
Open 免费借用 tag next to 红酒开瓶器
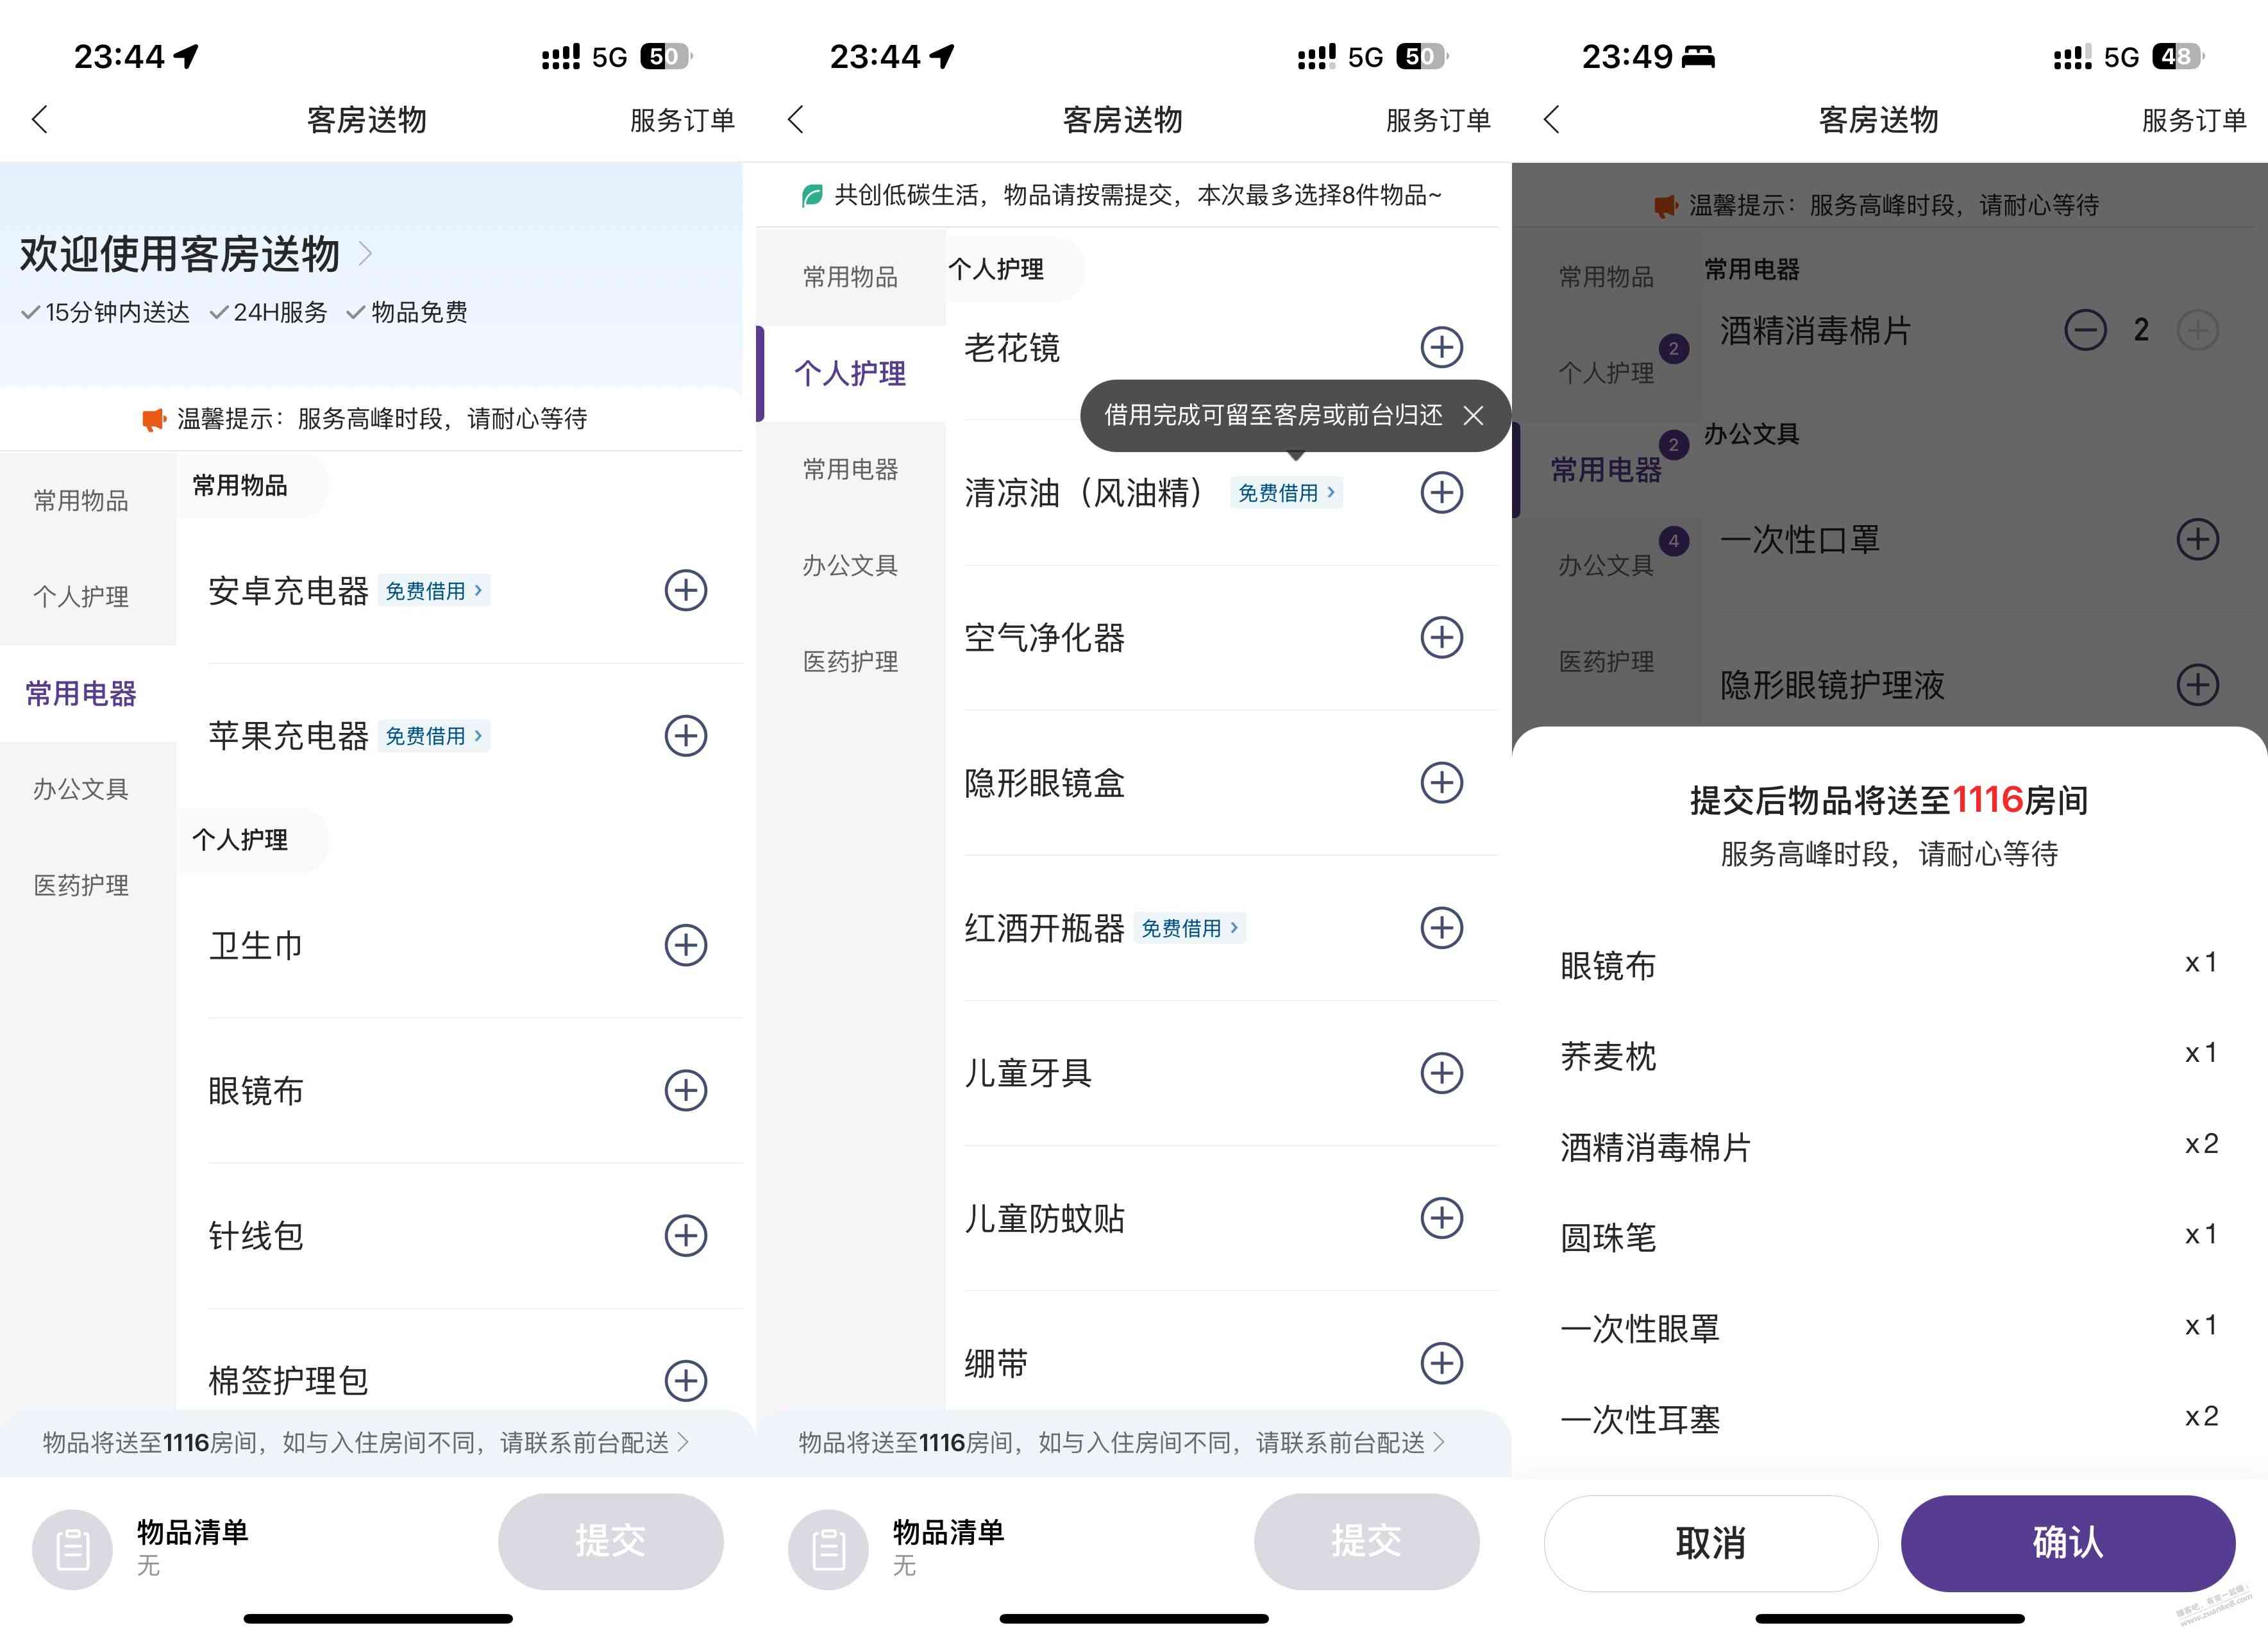click(1190, 928)
